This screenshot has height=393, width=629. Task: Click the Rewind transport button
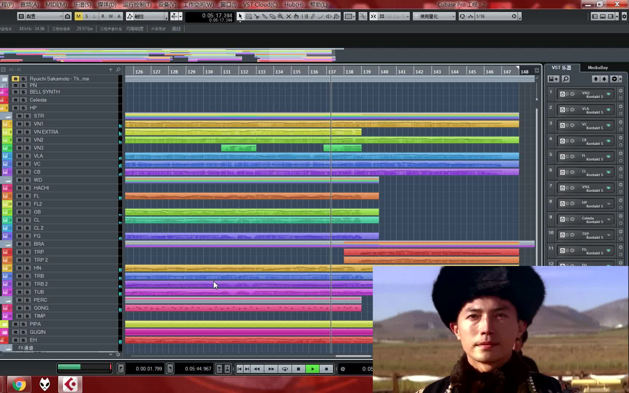257,369
